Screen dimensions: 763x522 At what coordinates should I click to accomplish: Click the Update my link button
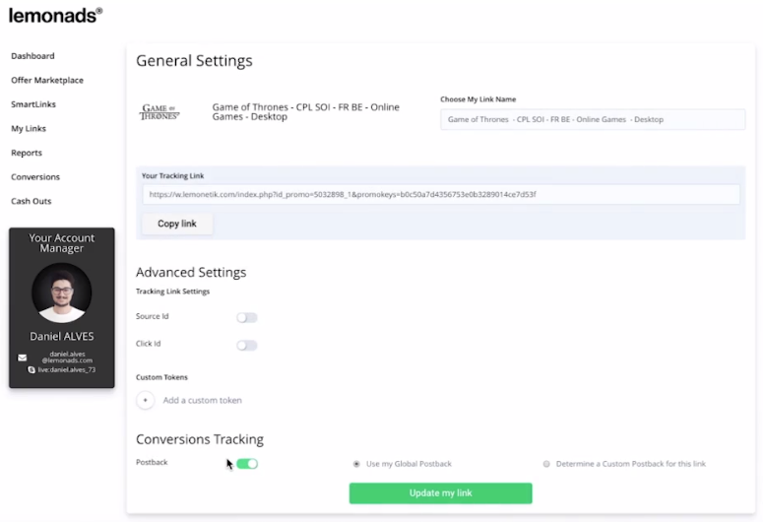coord(440,492)
